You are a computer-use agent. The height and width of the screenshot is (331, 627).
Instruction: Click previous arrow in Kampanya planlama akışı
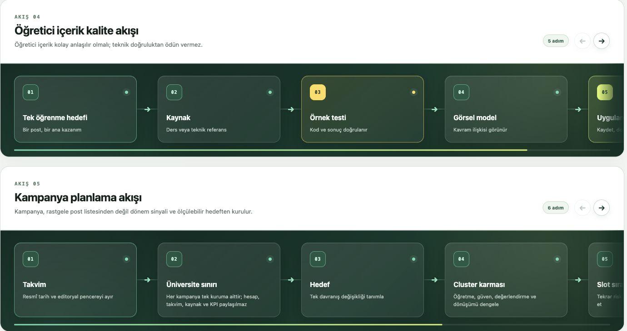point(582,208)
